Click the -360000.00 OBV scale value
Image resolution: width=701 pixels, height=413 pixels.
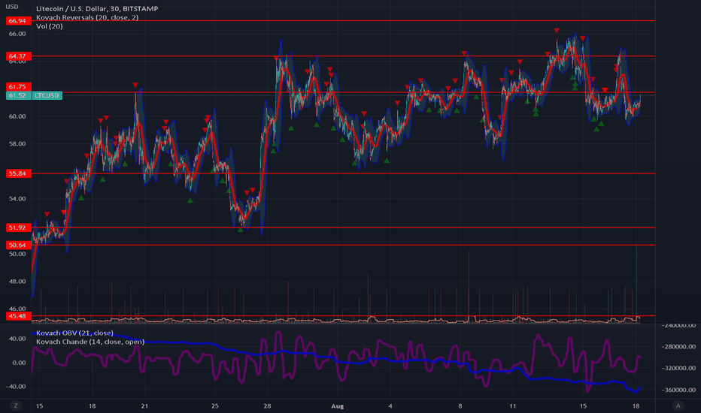pyautogui.click(x=678, y=390)
